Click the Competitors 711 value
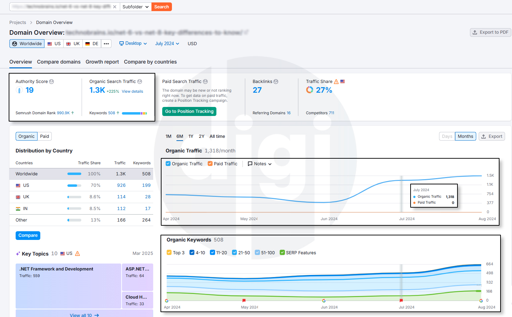 click(x=331, y=113)
